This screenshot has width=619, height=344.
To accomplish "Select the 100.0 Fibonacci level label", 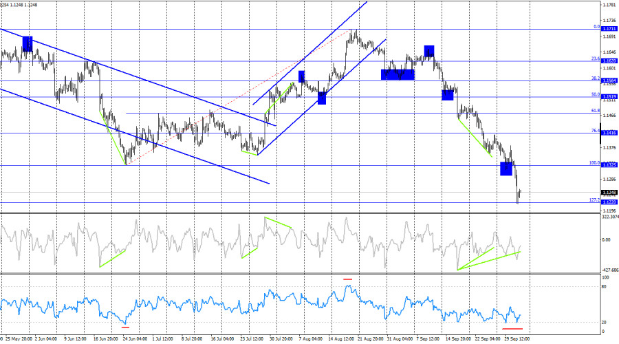I will [594, 163].
